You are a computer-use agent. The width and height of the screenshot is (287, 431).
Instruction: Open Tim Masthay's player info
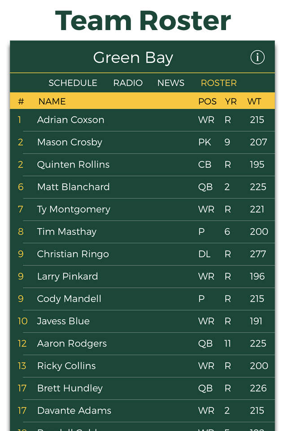point(135,232)
